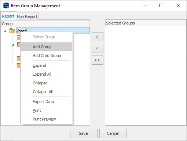Choose Print Preview menu entry

pyautogui.click(x=47, y=119)
